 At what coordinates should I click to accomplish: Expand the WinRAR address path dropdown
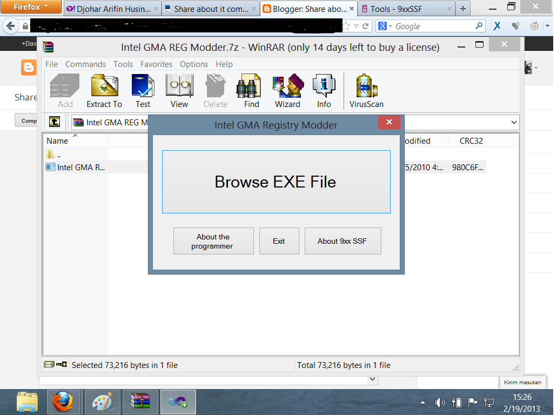pos(514,122)
